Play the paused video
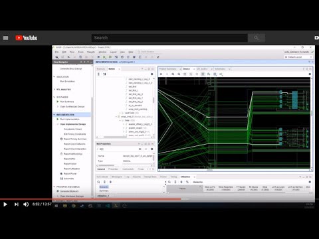This screenshot has height=239, width=319. (x=5, y=204)
